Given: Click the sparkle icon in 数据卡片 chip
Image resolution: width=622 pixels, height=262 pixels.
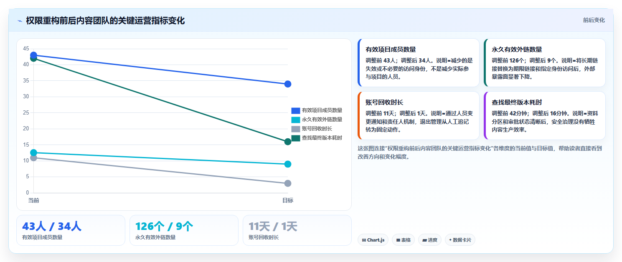Looking at the screenshot, I should 450,240.
